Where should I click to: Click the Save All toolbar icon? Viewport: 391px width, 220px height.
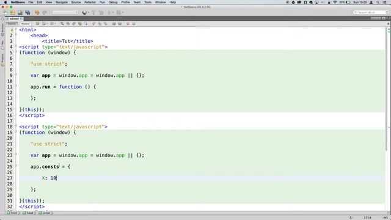pyautogui.click(x=27, y=12)
